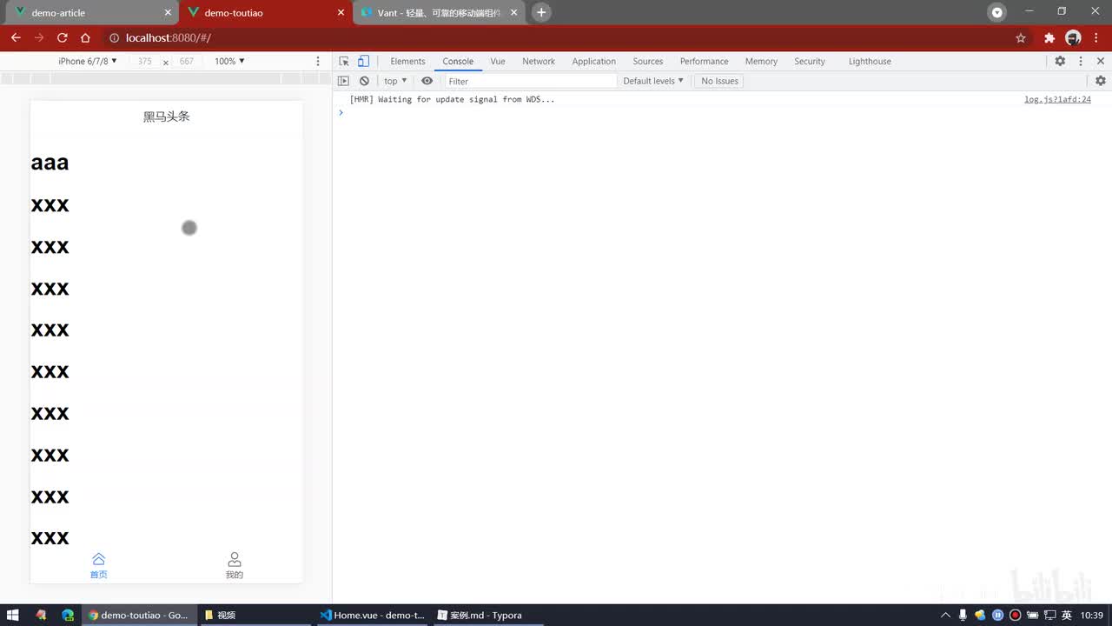This screenshot has height=626, width=1112.
Task: Open the Sources panel
Action: (x=648, y=61)
